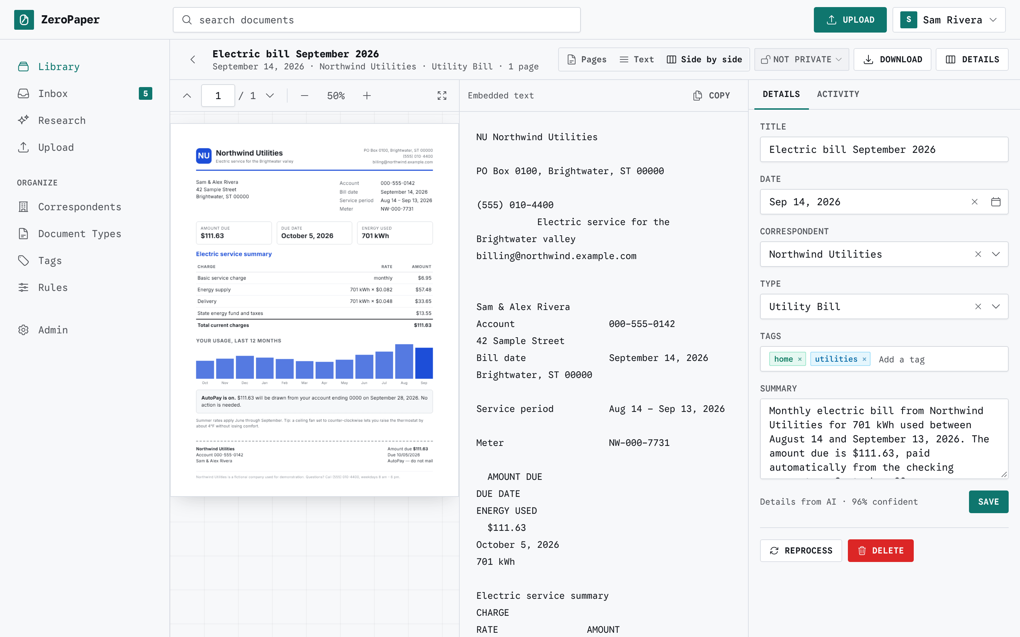Switch to Text view mode

click(636, 59)
